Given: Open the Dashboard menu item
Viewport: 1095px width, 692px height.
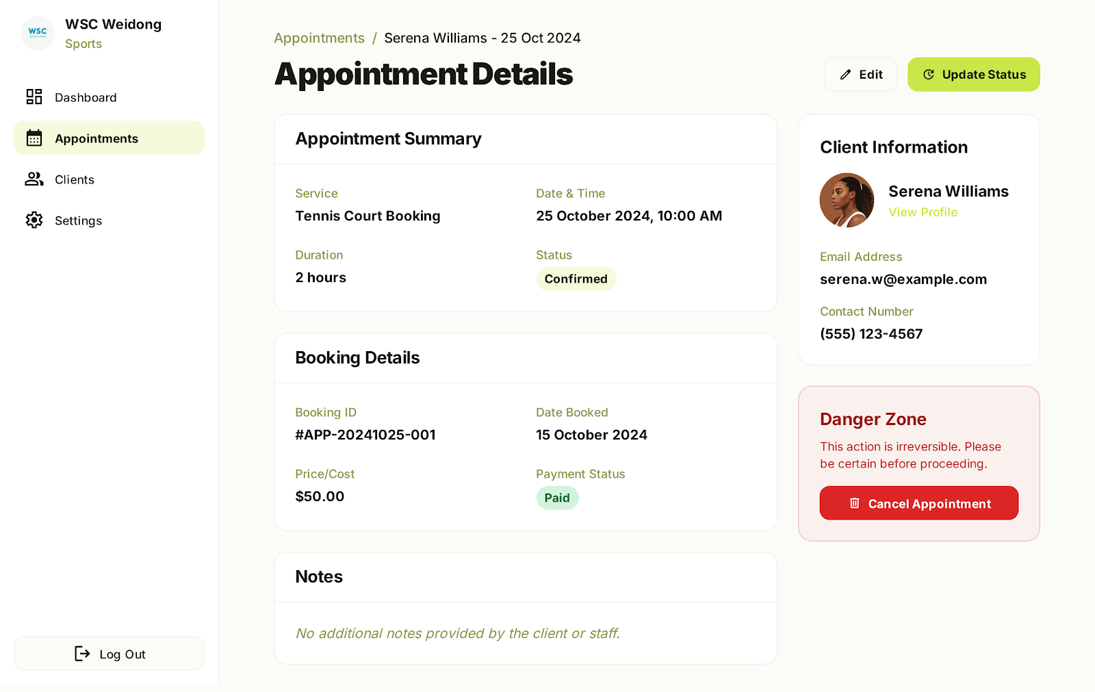Looking at the screenshot, I should coord(86,97).
